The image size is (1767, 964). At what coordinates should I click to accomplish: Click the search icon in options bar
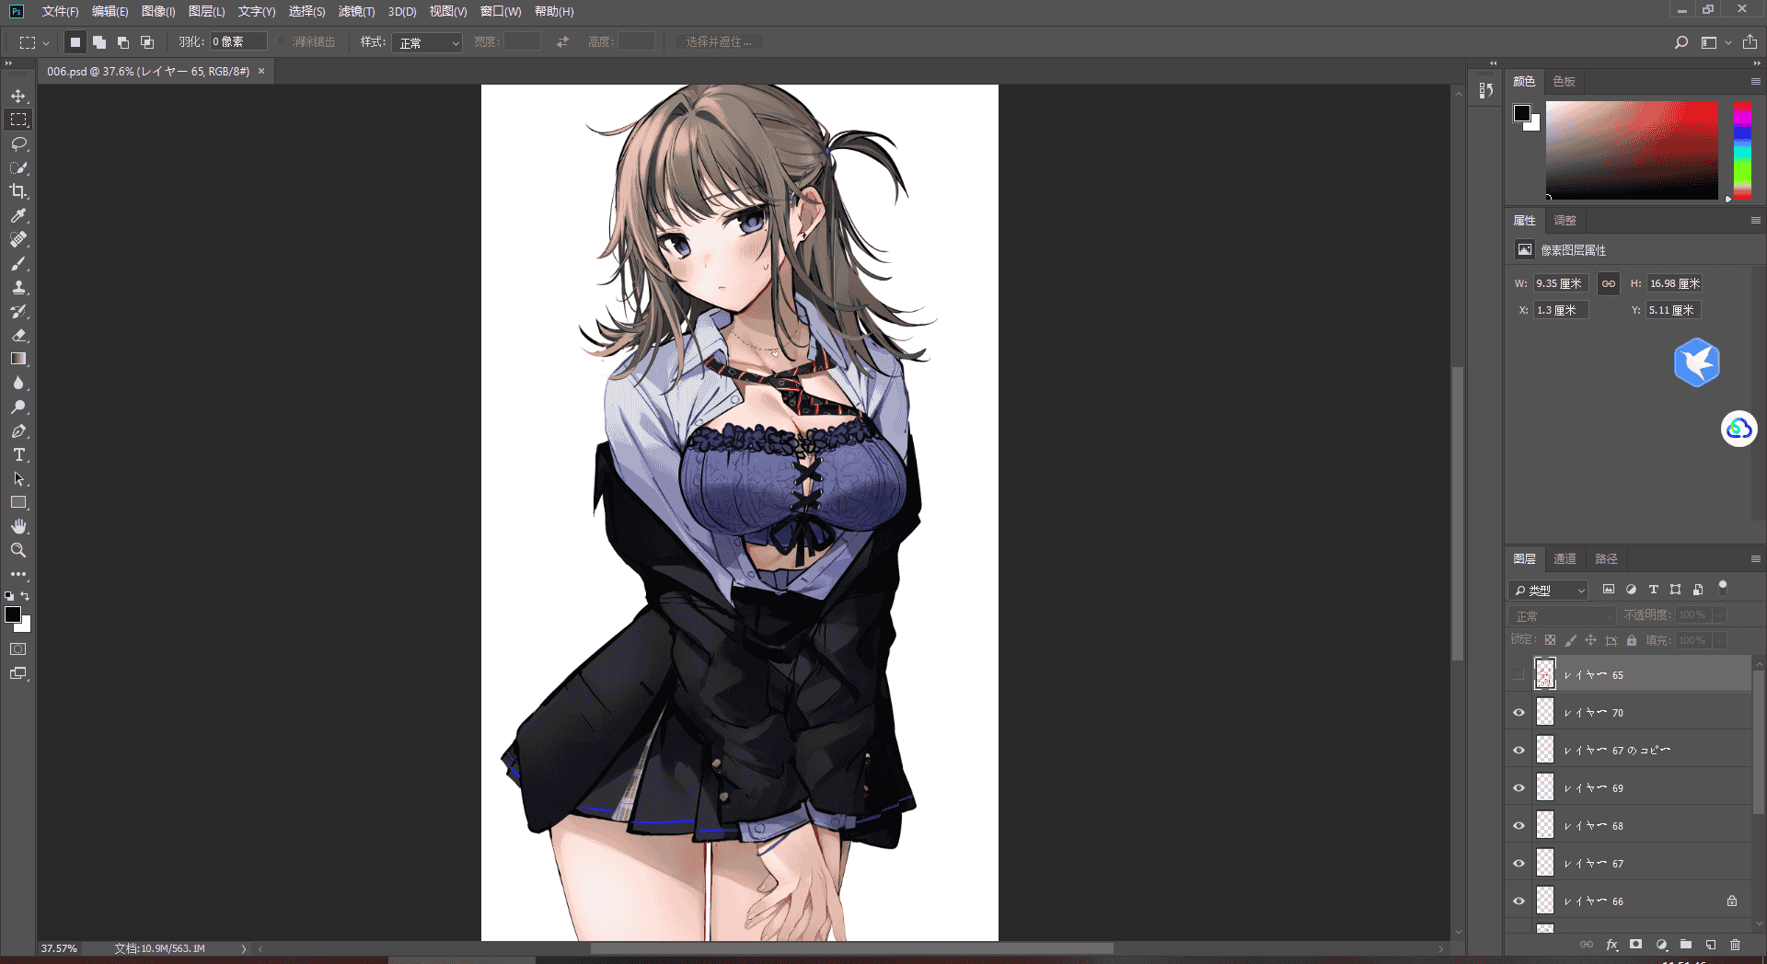click(1681, 42)
